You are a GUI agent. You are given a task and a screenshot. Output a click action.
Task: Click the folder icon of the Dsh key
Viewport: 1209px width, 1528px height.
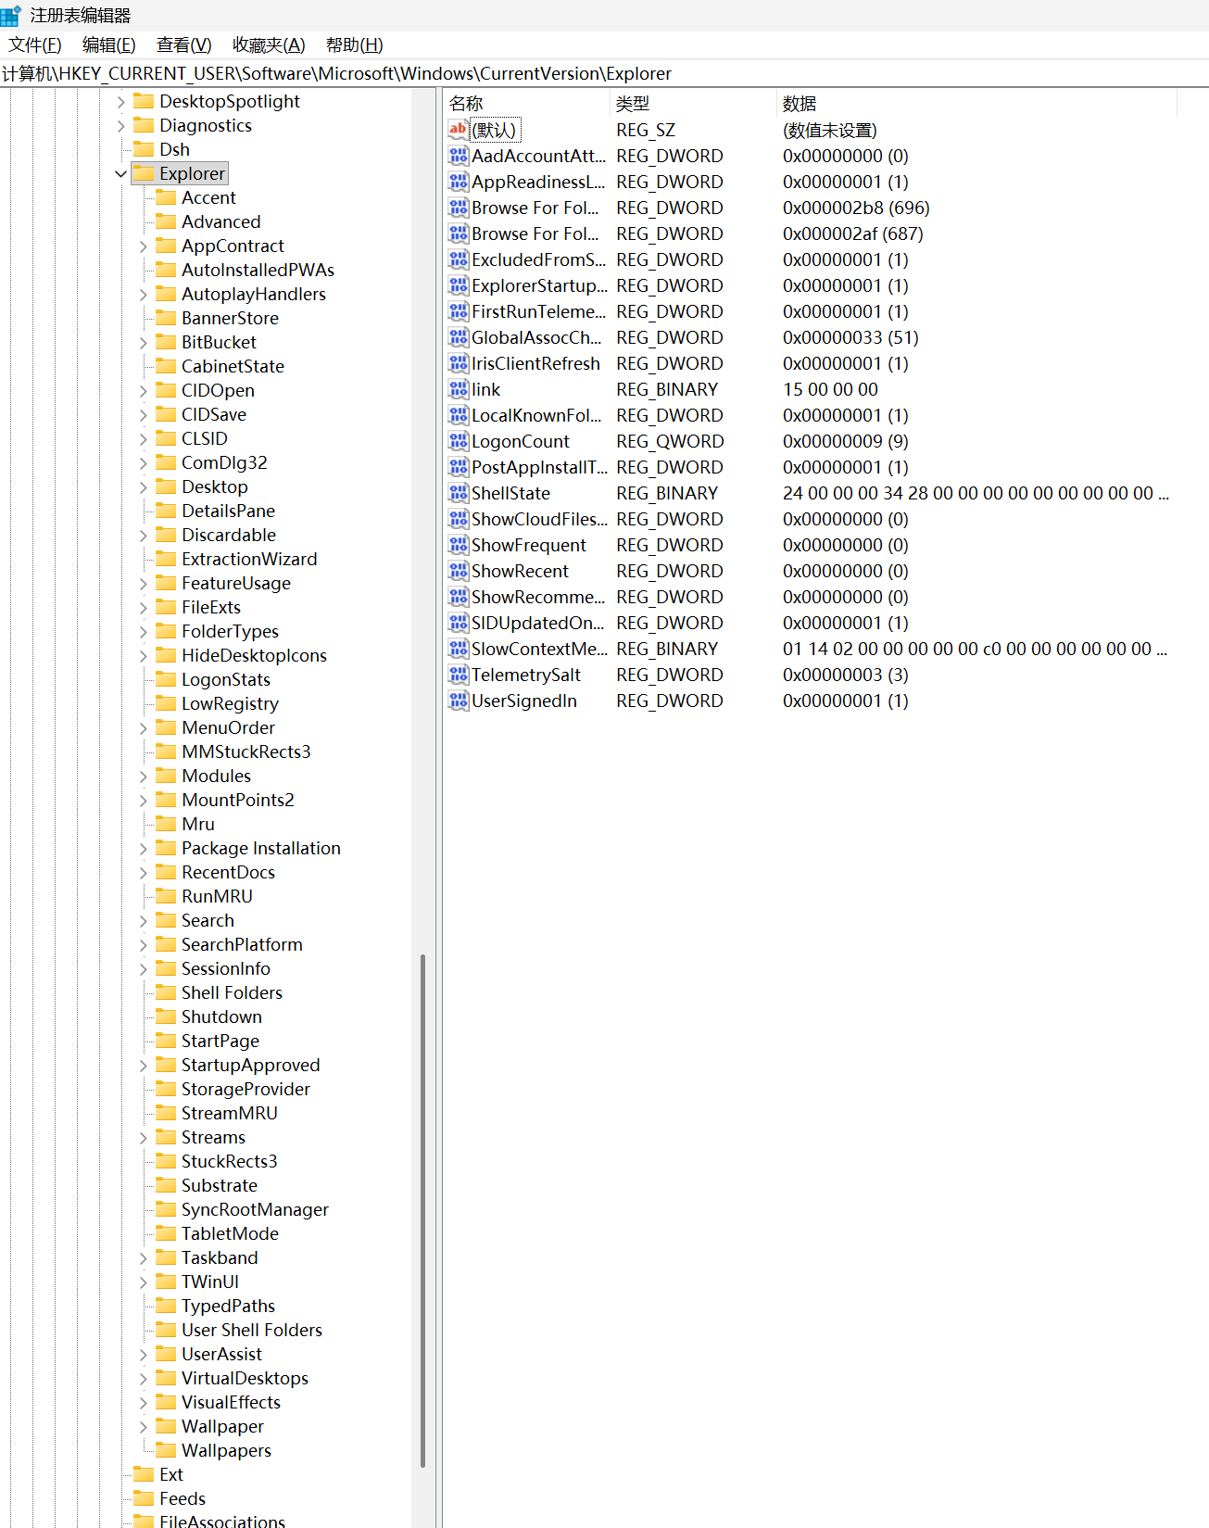click(x=144, y=149)
